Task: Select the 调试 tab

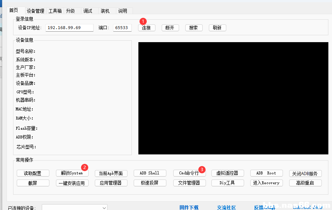Action: (x=88, y=11)
